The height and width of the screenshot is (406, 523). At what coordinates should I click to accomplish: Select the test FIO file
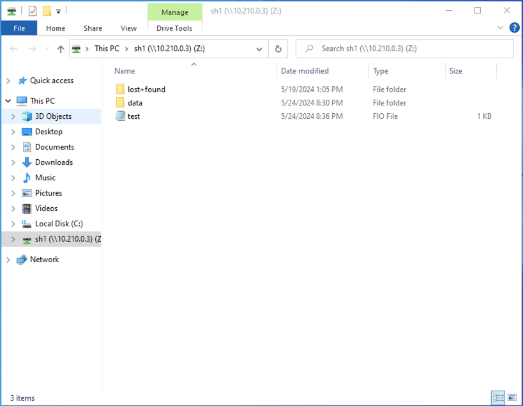(x=133, y=116)
